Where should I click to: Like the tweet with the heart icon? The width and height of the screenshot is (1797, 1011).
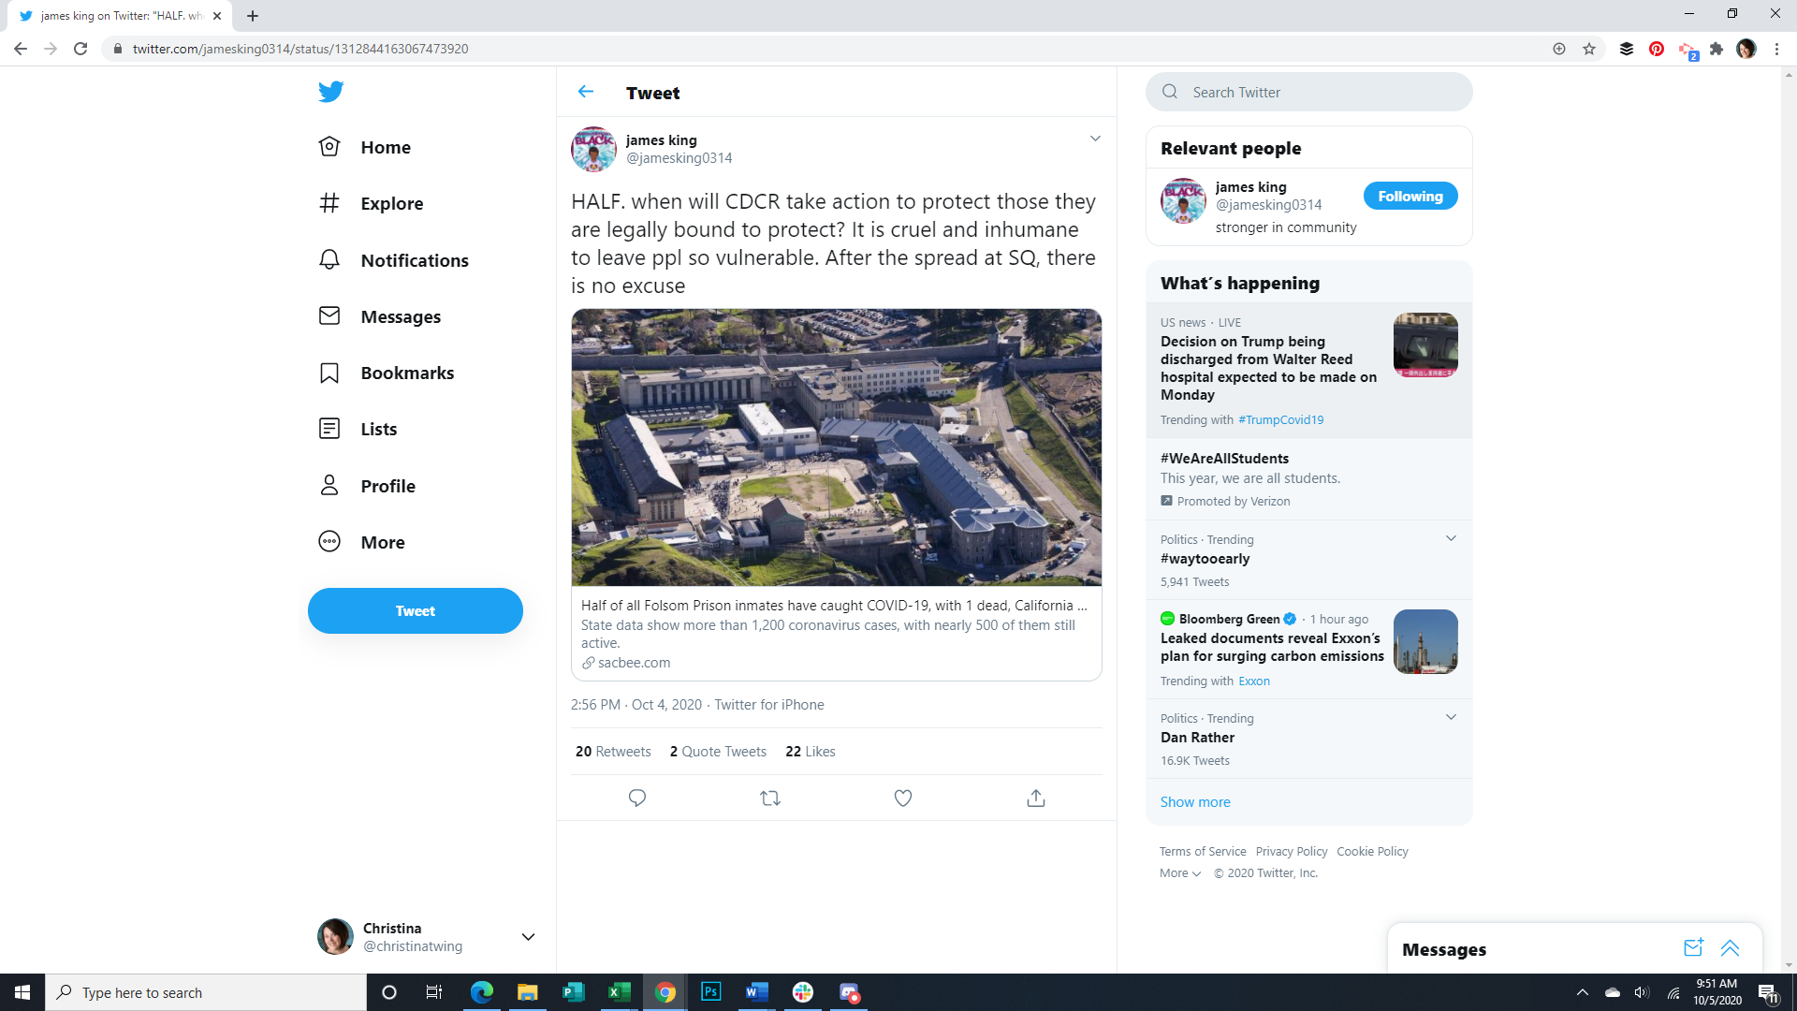(x=903, y=798)
